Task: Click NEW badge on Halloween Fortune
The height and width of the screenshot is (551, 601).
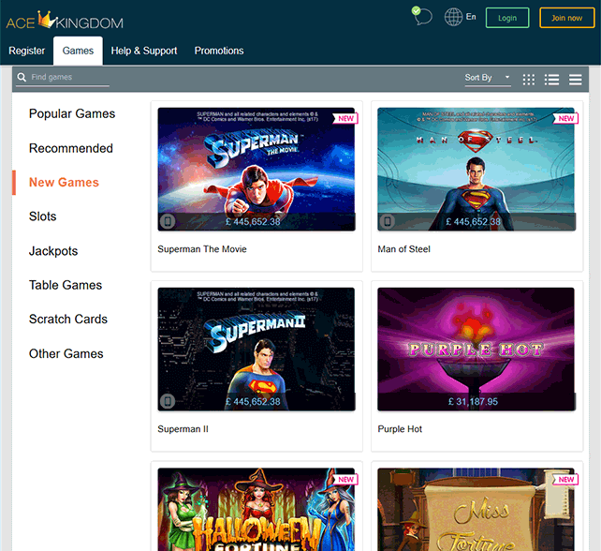Action: 345,480
